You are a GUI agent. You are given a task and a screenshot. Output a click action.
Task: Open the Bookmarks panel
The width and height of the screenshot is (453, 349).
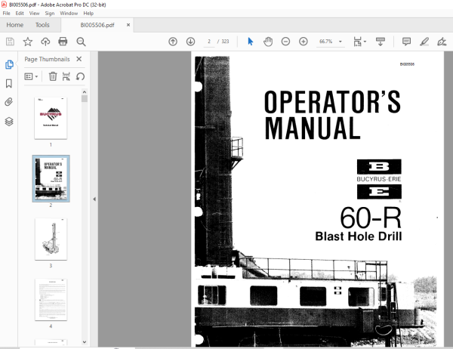click(x=9, y=84)
